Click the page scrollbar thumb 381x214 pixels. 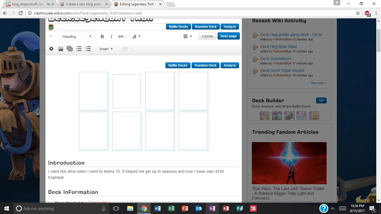coord(378,40)
